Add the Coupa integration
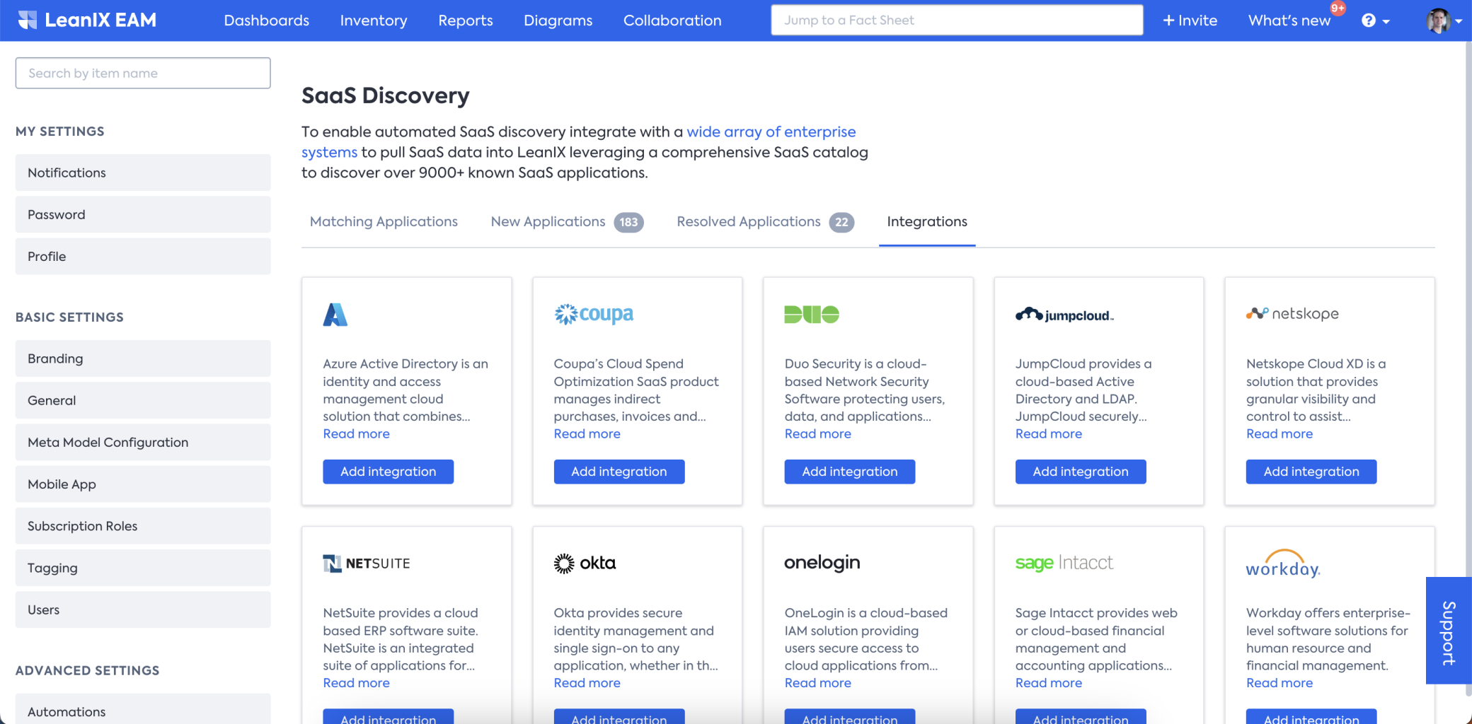The height and width of the screenshot is (724, 1472). pyautogui.click(x=619, y=472)
